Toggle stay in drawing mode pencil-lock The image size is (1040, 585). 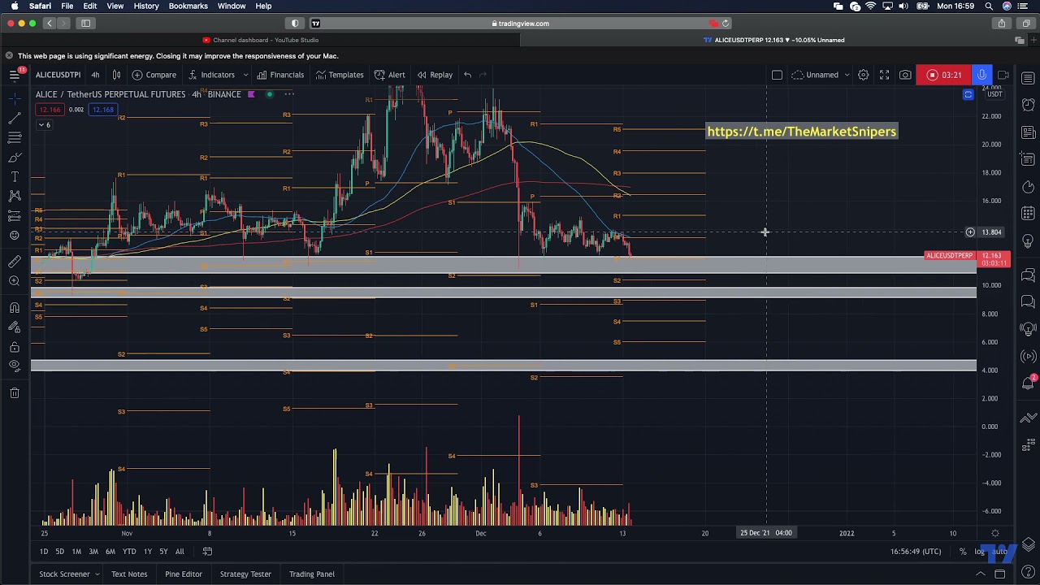(x=15, y=327)
